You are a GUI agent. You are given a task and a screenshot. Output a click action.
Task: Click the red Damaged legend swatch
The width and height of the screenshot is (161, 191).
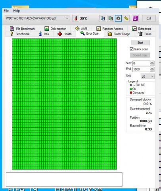(x=131, y=93)
